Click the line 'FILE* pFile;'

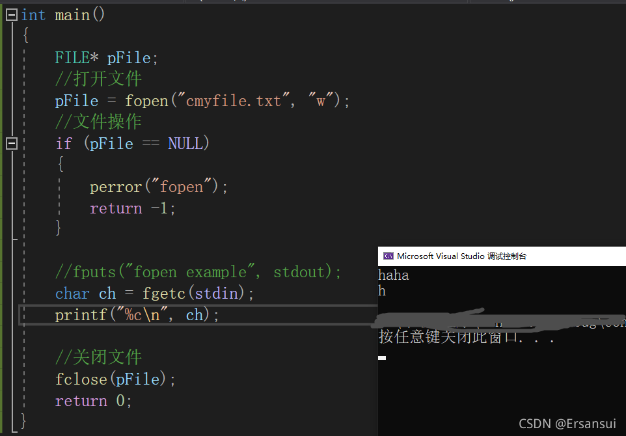[x=107, y=58]
